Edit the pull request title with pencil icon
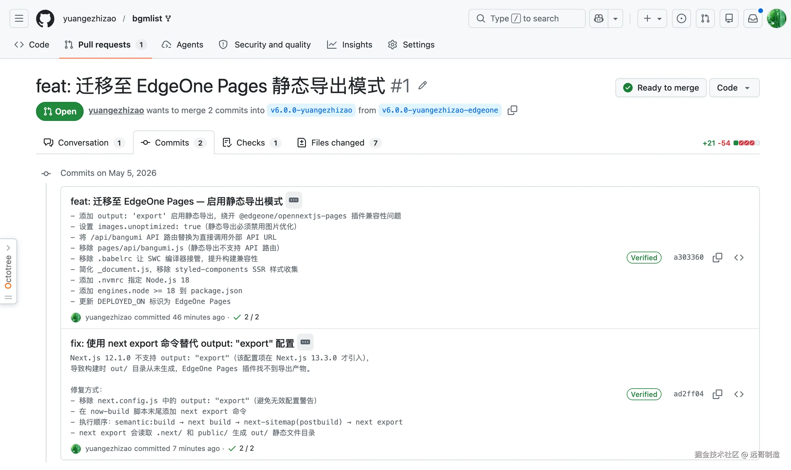The image size is (791, 470). point(423,85)
